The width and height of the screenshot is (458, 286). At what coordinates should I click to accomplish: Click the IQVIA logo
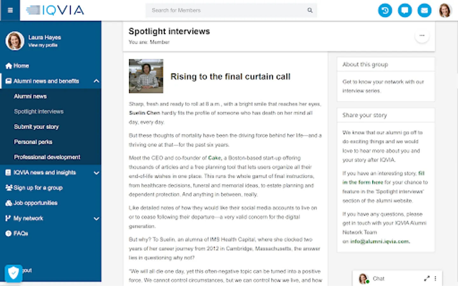click(x=55, y=10)
